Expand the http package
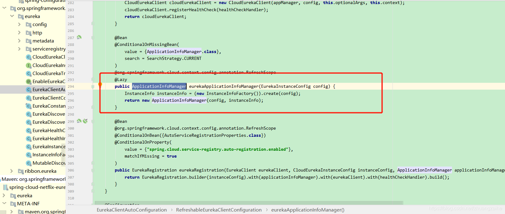The image size is (505, 214). (x=19, y=33)
